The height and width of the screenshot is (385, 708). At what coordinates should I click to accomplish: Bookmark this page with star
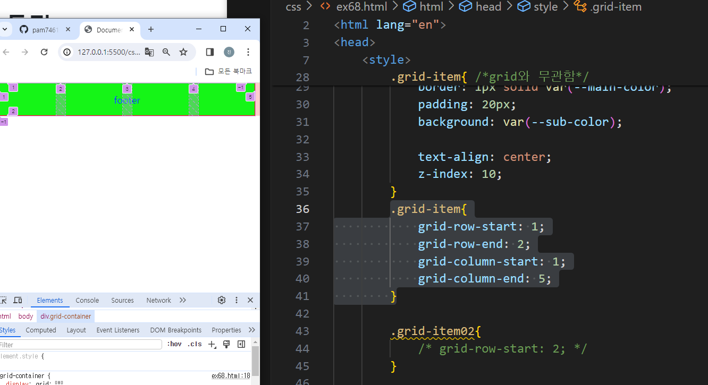pyautogui.click(x=183, y=52)
